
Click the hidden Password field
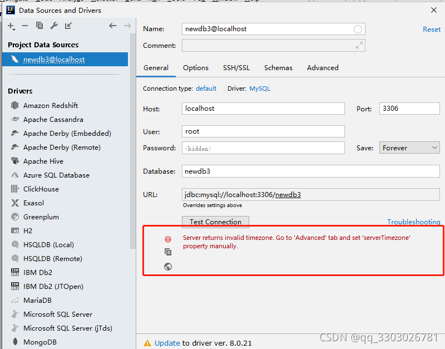[263, 148]
